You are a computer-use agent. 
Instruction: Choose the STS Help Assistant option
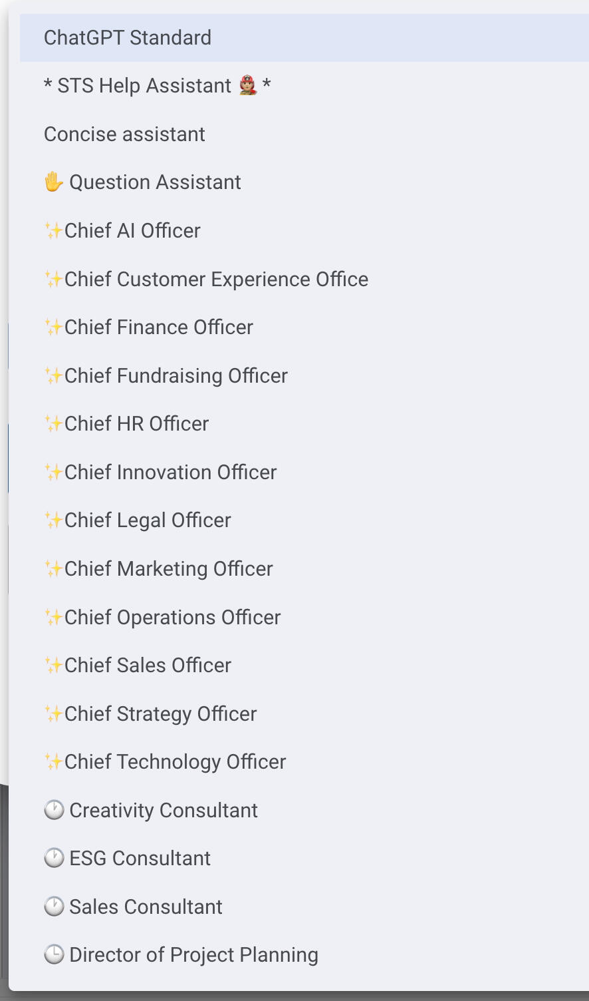click(157, 86)
